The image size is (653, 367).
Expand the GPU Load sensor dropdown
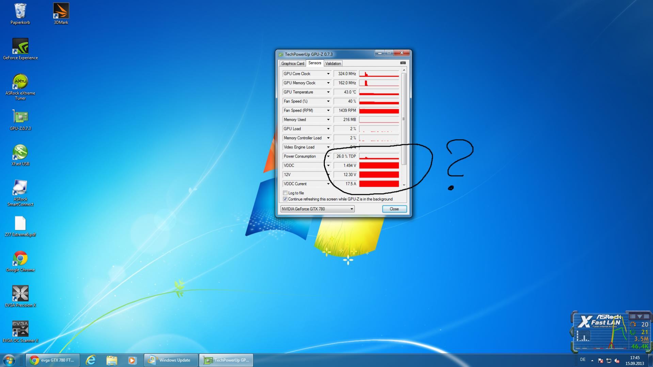point(328,129)
